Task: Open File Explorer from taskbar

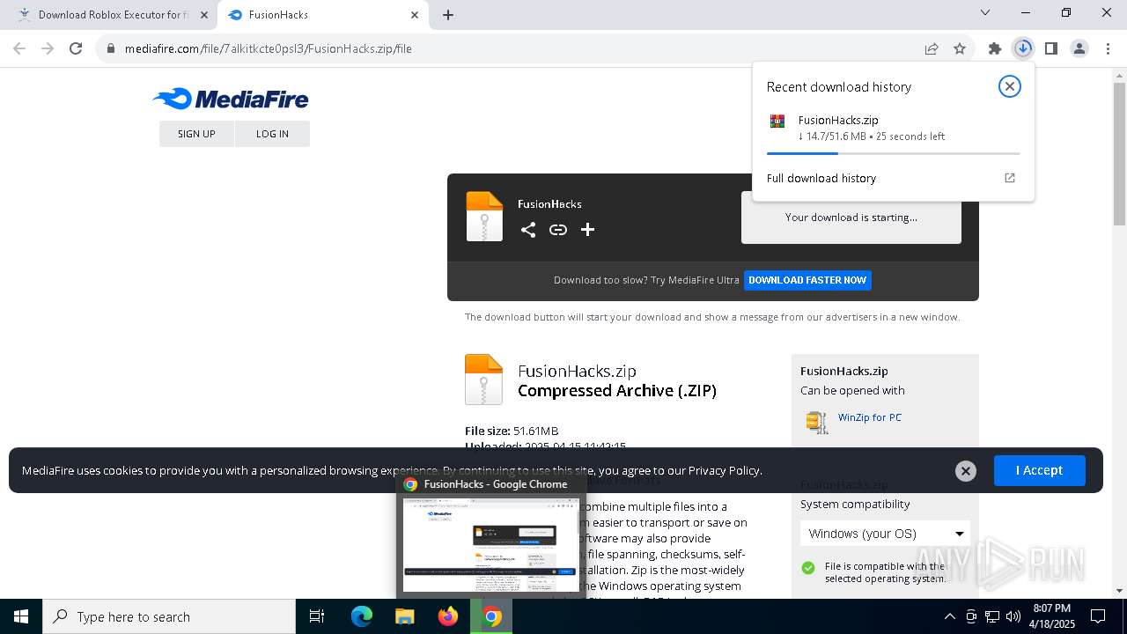Action: click(405, 616)
